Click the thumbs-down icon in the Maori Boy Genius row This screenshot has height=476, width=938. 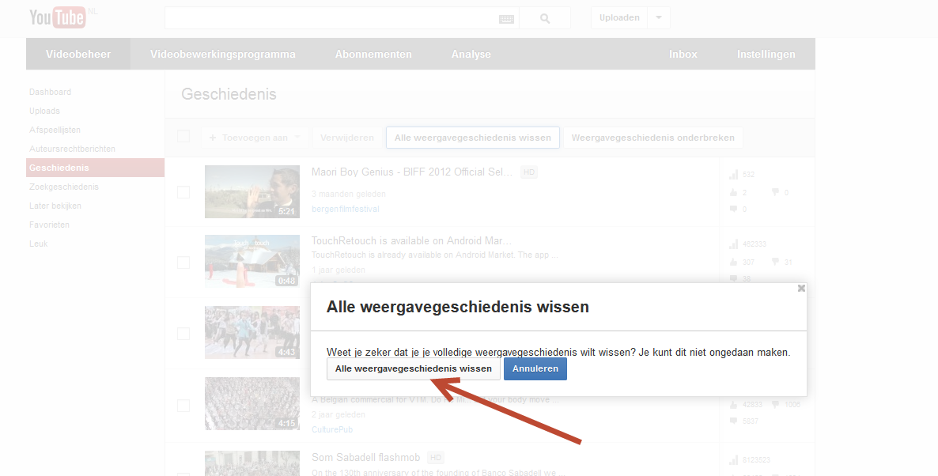775,193
